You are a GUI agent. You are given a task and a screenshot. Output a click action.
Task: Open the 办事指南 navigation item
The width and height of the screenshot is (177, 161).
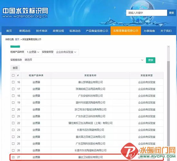click(149, 31)
